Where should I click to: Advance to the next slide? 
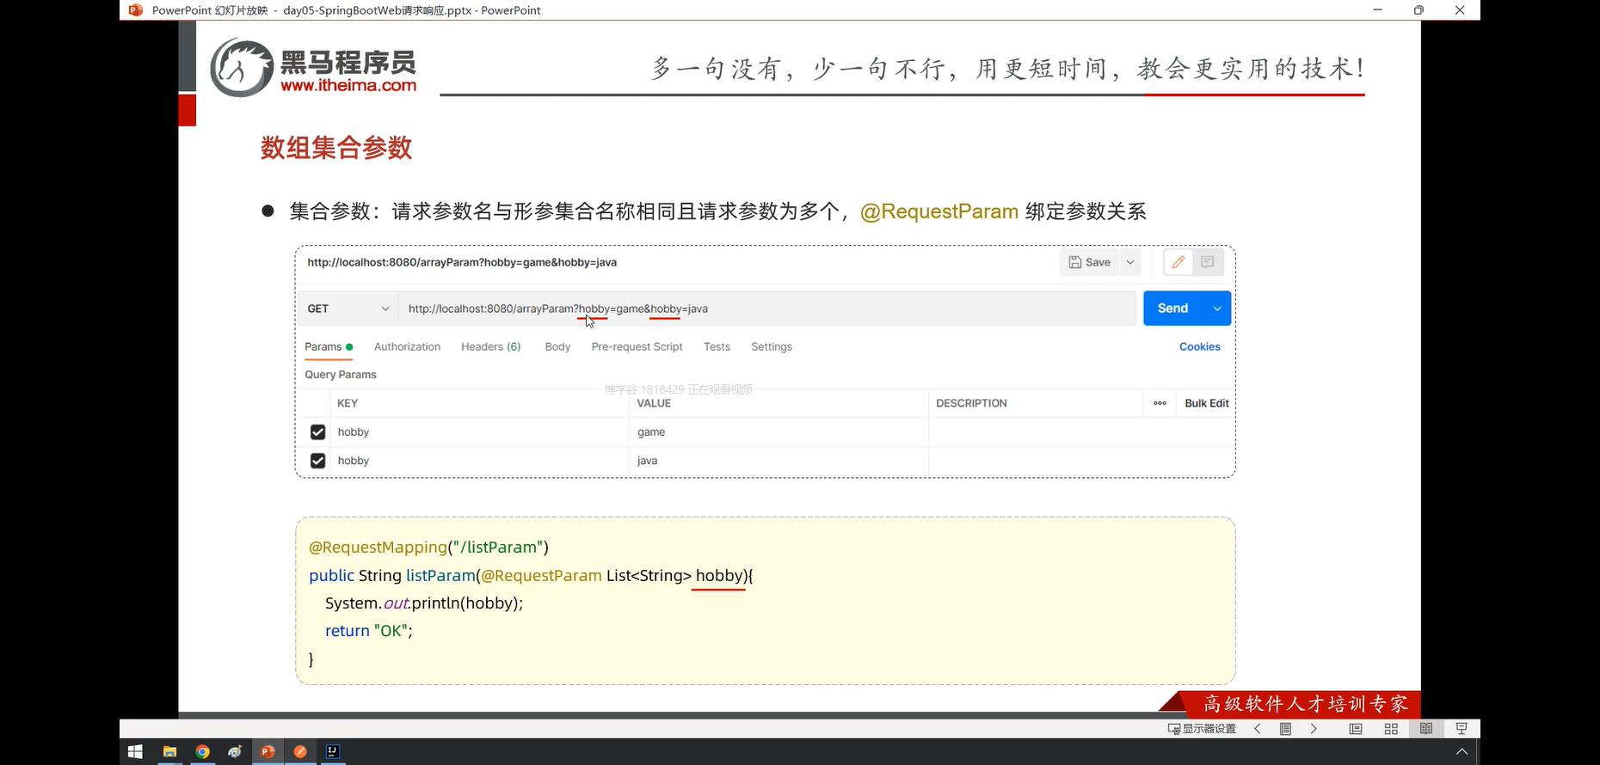point(1314,729)
